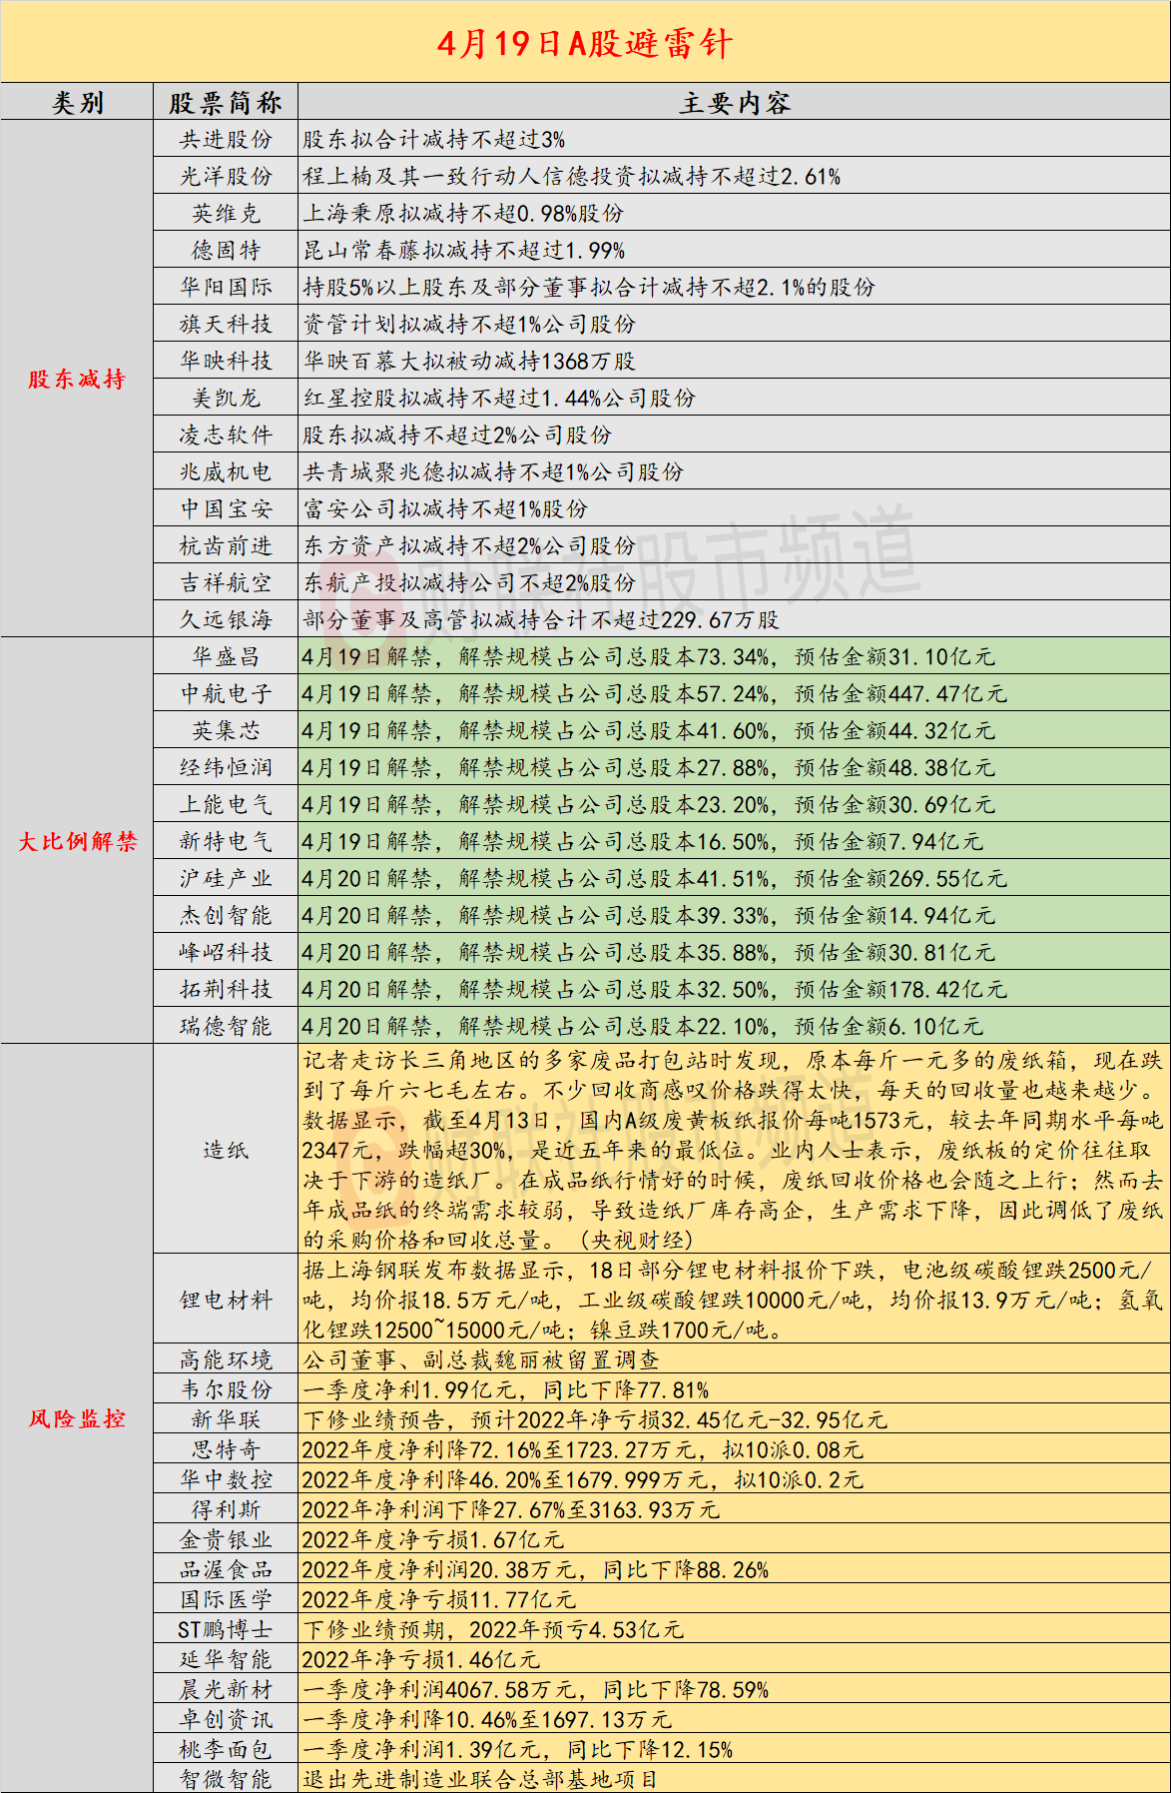Select the stock name 新特电气
Screen dimensions: 1171x1793
point(226,841)
